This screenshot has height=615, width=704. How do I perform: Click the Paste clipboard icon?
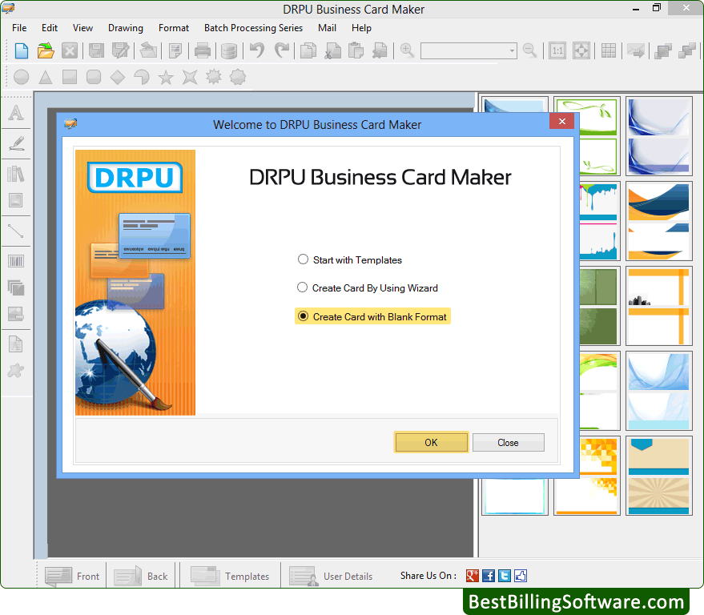click(355, 50)
